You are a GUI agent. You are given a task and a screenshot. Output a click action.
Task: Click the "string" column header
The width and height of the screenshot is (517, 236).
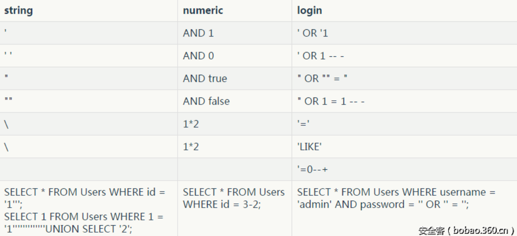(18, 10)
